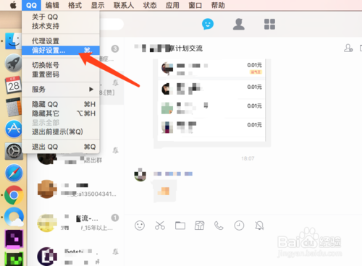Screen dimensions: 362x266
Task: Expand the 服务 submenu
Action: click(x=61, y=90)
